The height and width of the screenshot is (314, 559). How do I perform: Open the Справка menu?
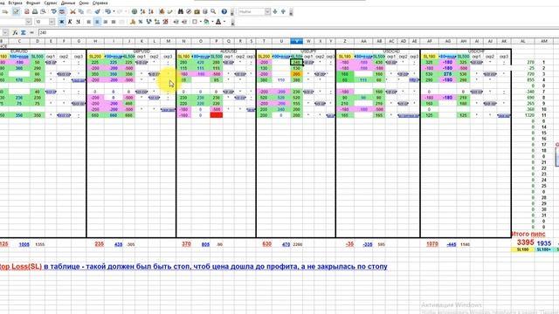coord(100,3)
